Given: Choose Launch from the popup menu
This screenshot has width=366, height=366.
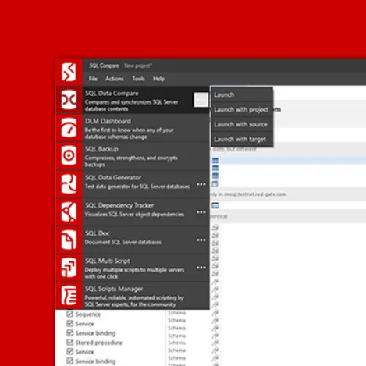Looking at the screenshot, I should tap(242, 94).
